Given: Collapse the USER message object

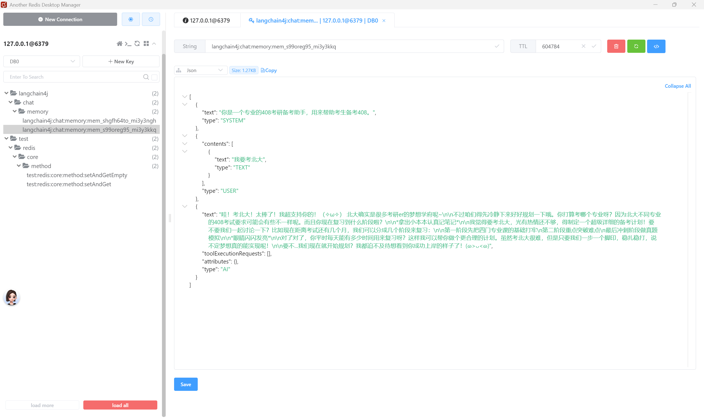Looking at the screenshot, I should click(x=185, y=136).
